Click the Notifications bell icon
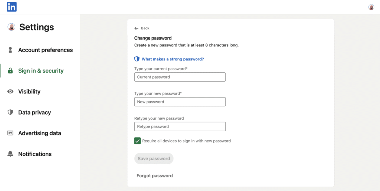The image size is (380, 191). pyautogui.click(x=10, y=154)
